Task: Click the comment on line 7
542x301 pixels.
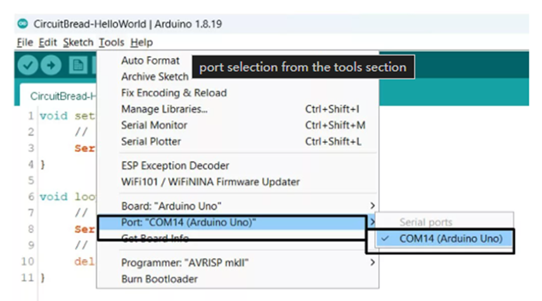Action: click(81, 213)
